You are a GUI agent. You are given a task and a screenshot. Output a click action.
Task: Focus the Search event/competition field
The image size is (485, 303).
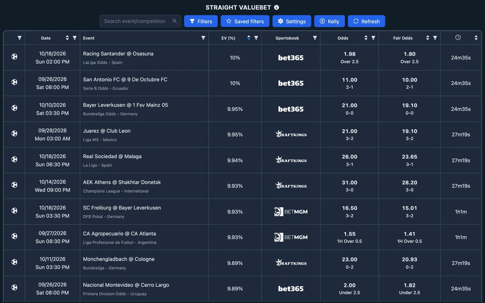tap(140, 21)
